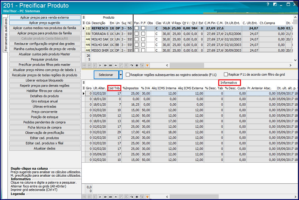
Task: Click next record arrow in product grid navigator
Action: (x=100, y=65)
